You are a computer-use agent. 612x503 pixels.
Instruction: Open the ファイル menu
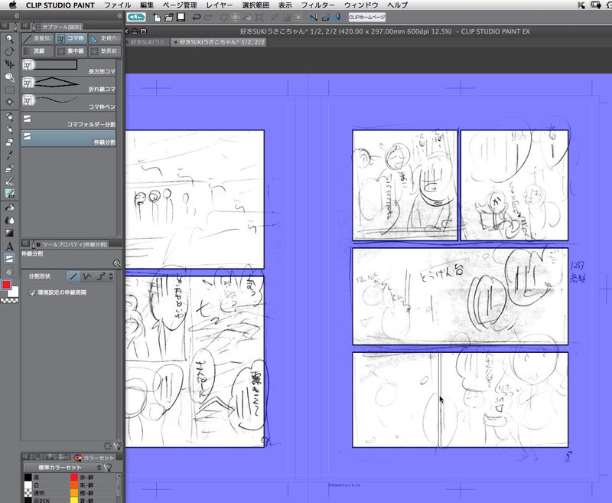(118, 5)
